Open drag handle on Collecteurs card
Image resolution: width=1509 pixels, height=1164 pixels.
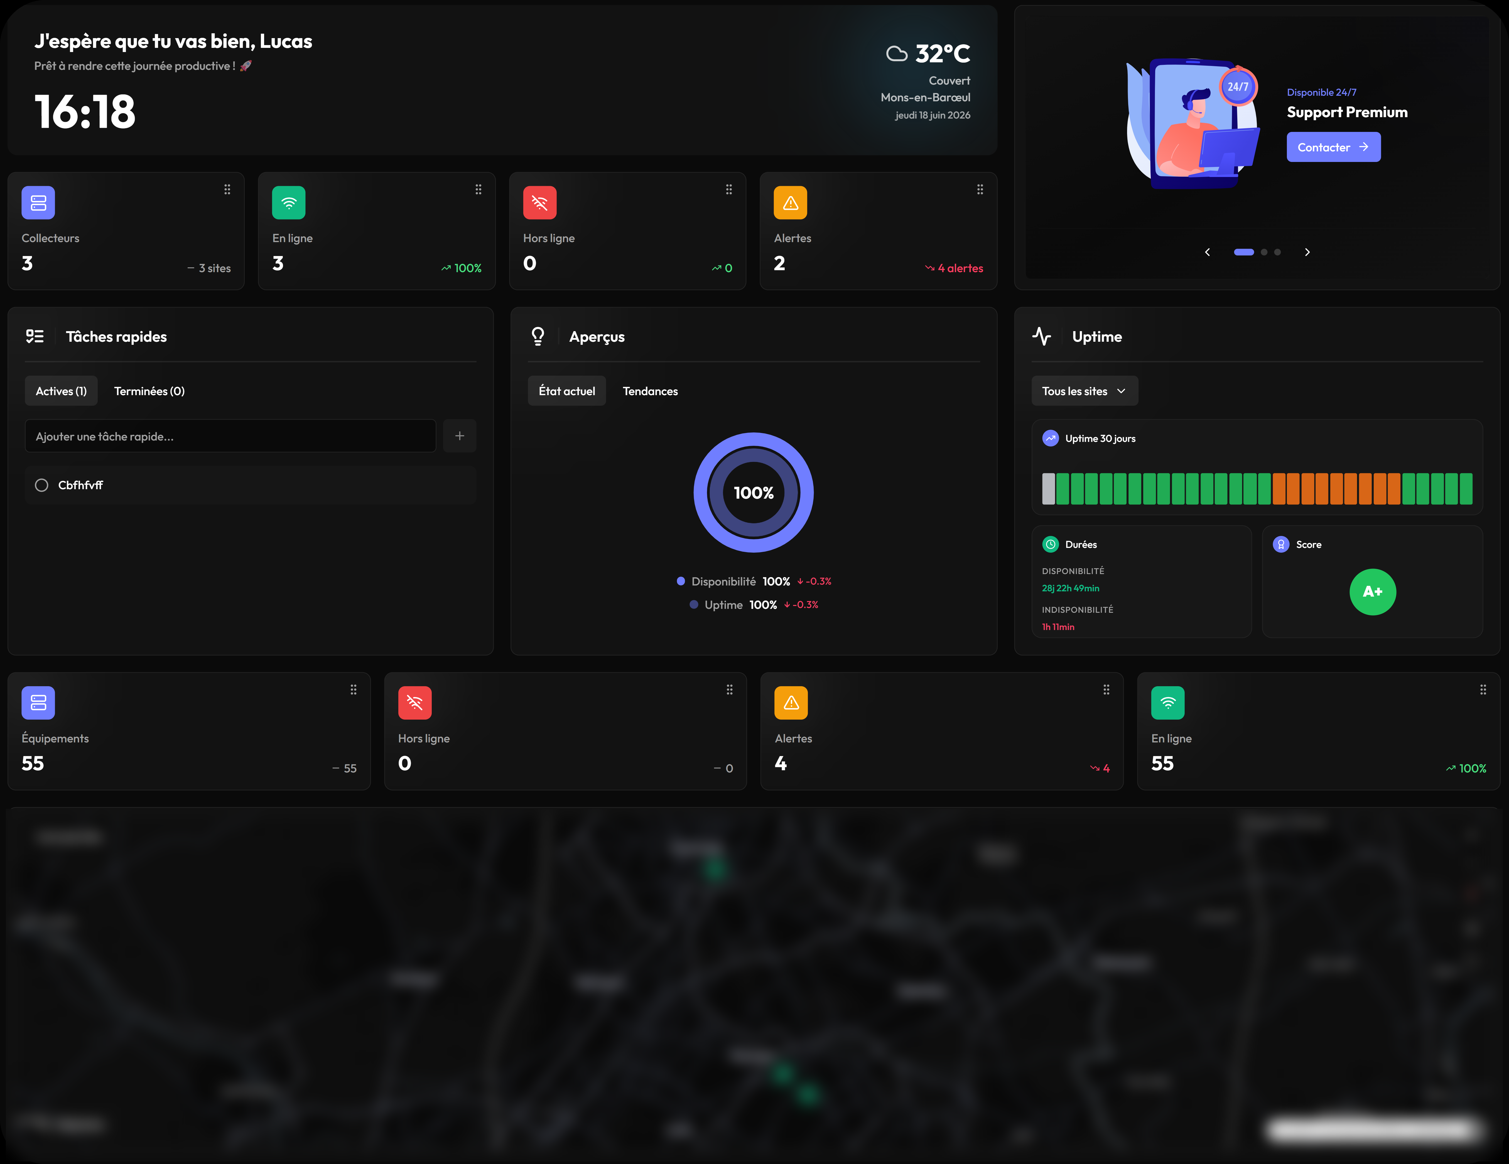(x=227, y=189)
